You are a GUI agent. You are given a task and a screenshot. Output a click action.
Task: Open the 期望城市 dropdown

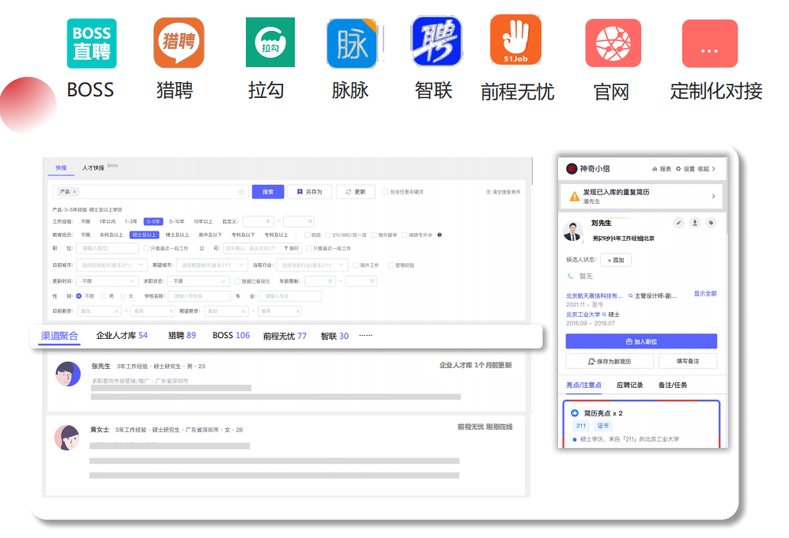212,265
